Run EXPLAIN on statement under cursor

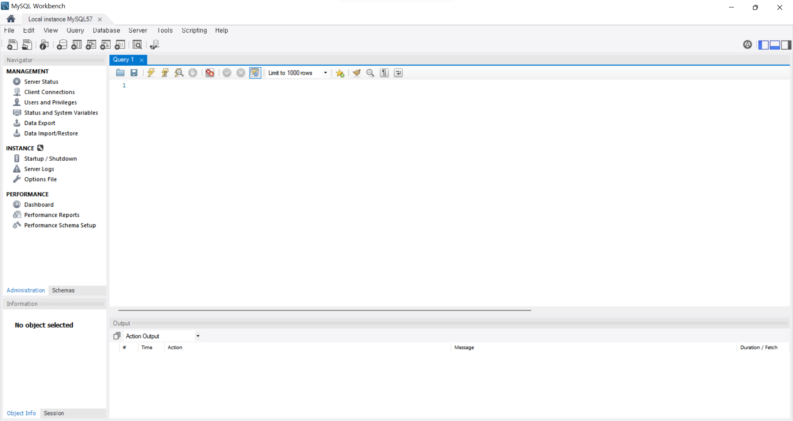click(x=179, y=73)
